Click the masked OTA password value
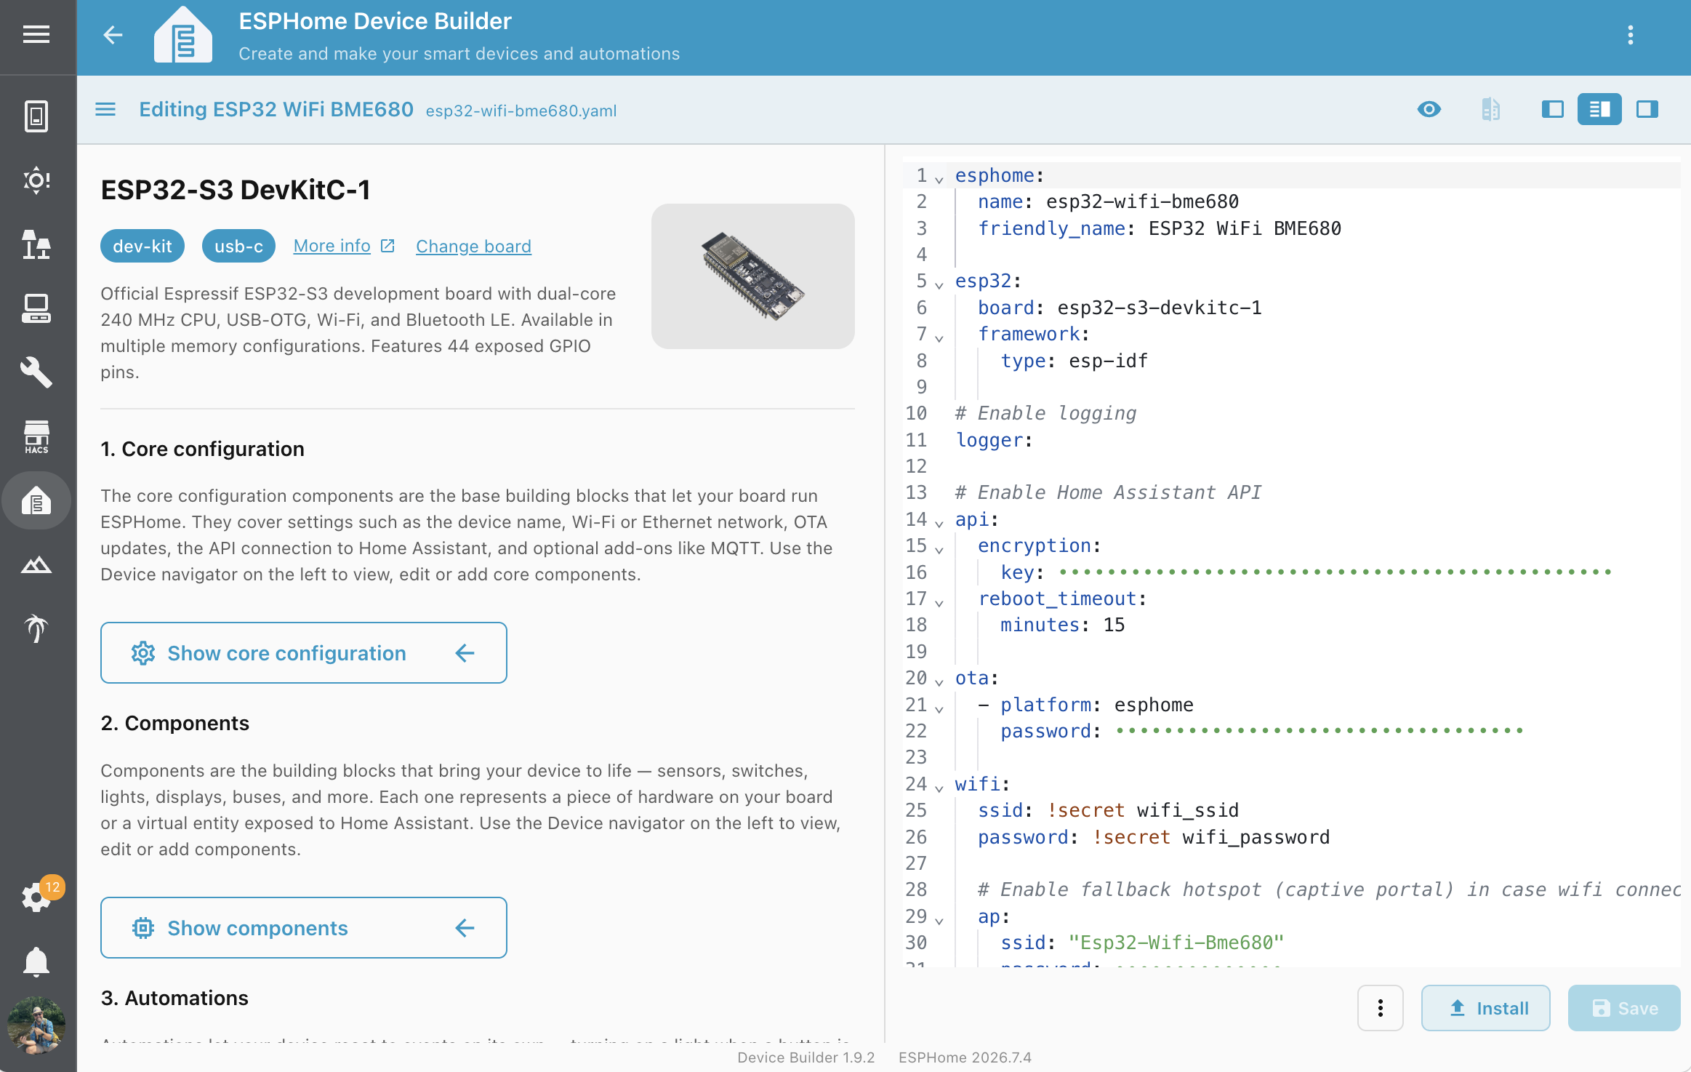This screenshot has width=1691, height=1072. [1320, 731]
